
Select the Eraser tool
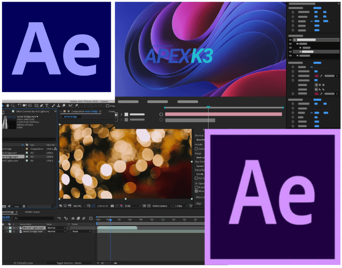64,106
